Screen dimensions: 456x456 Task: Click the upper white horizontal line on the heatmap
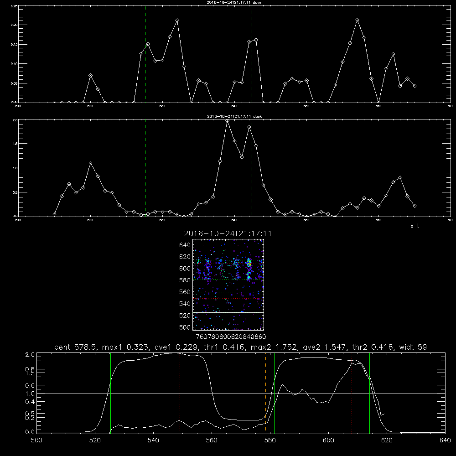coord(228,257)
